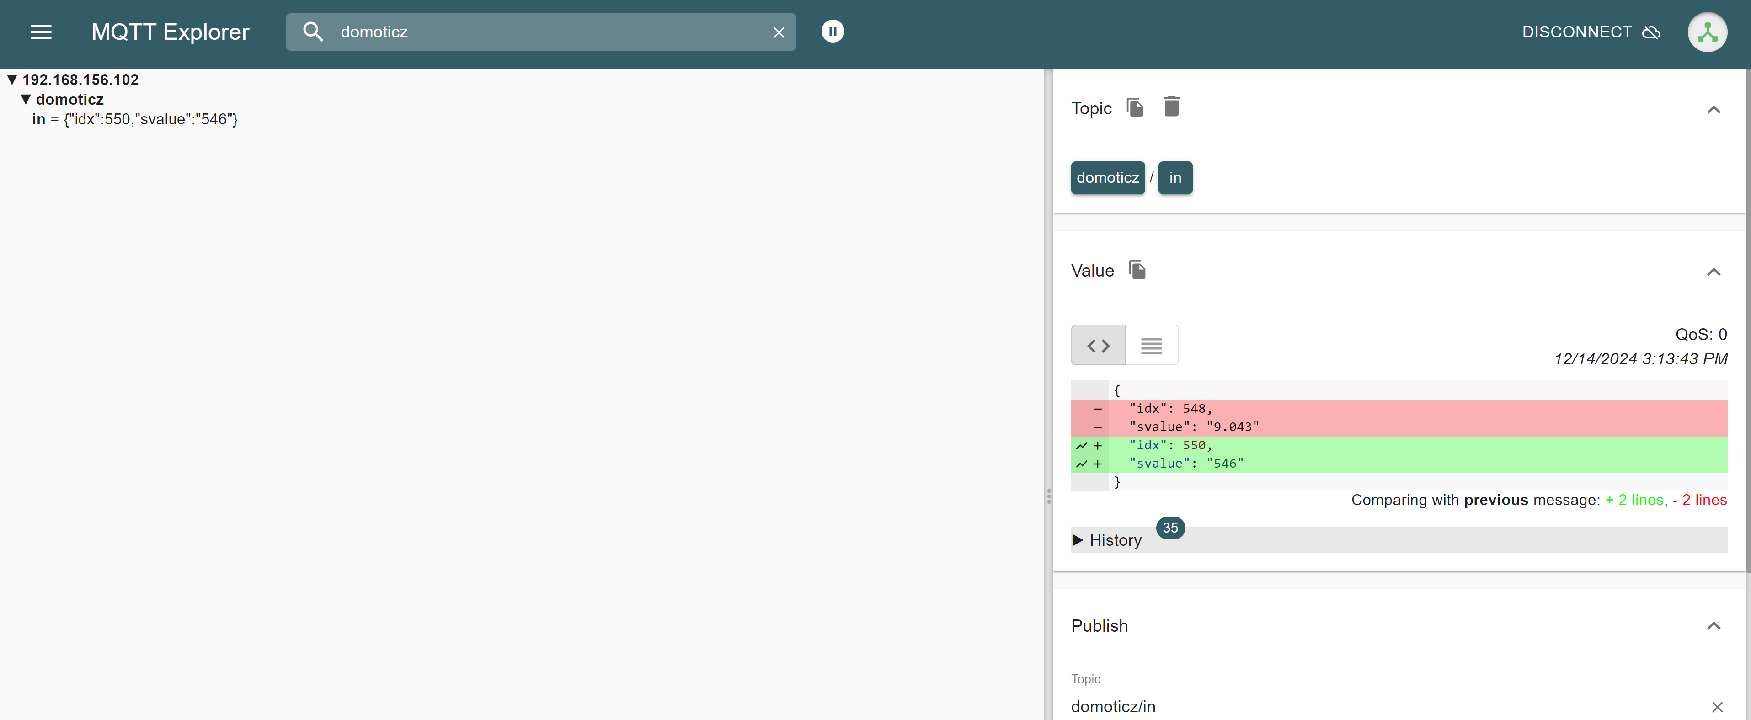This screenshot has height=720, width=1751.
Task: Select the 'in' topic row
Action: click(134, 119)
